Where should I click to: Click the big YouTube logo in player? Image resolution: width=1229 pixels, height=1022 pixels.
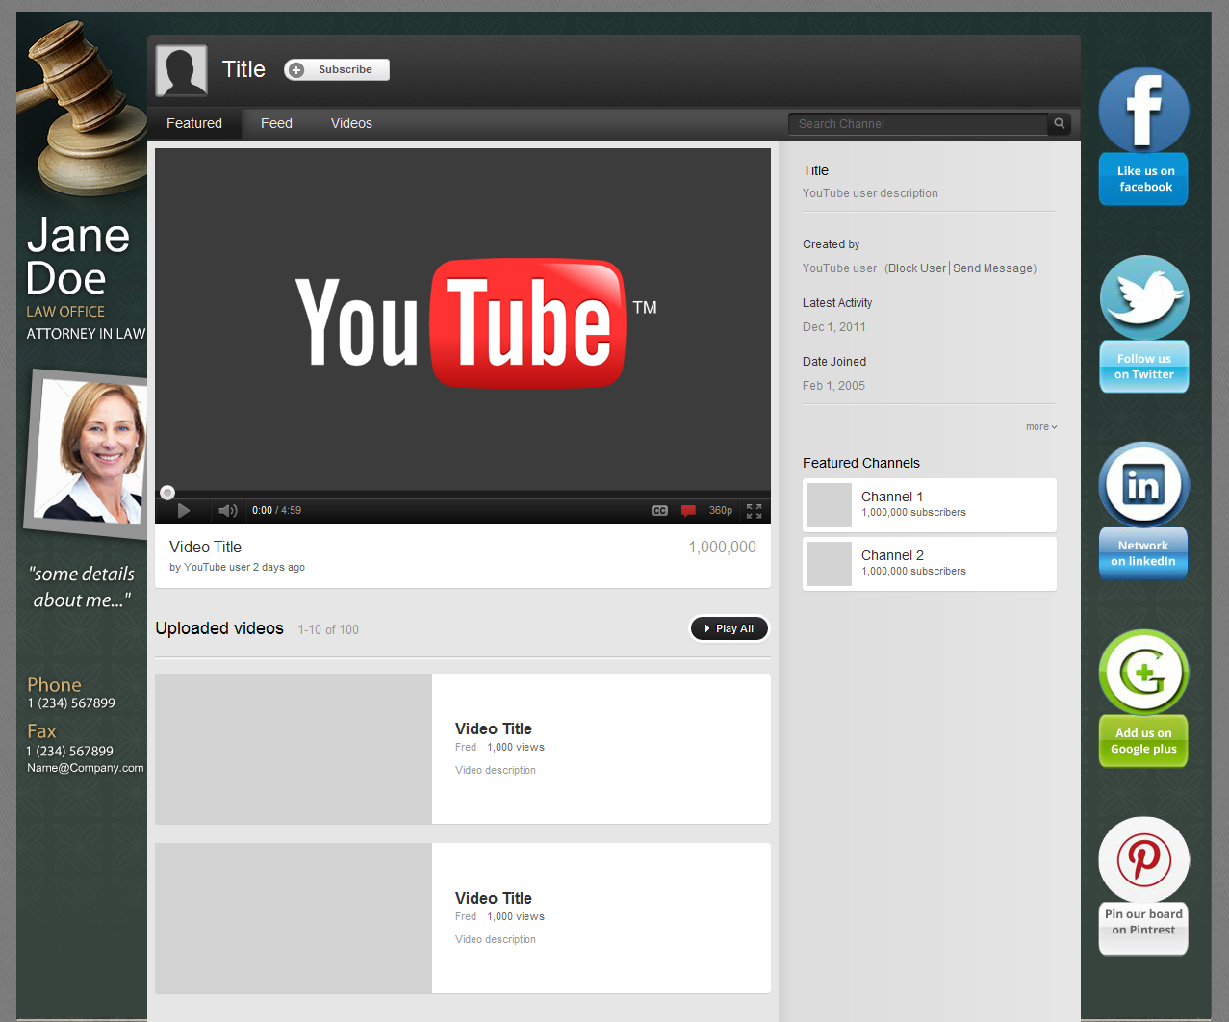click(475, 322)
